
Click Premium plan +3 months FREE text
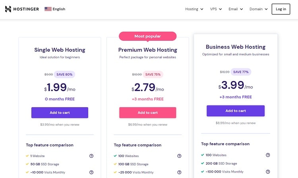(x=148, y=99)
